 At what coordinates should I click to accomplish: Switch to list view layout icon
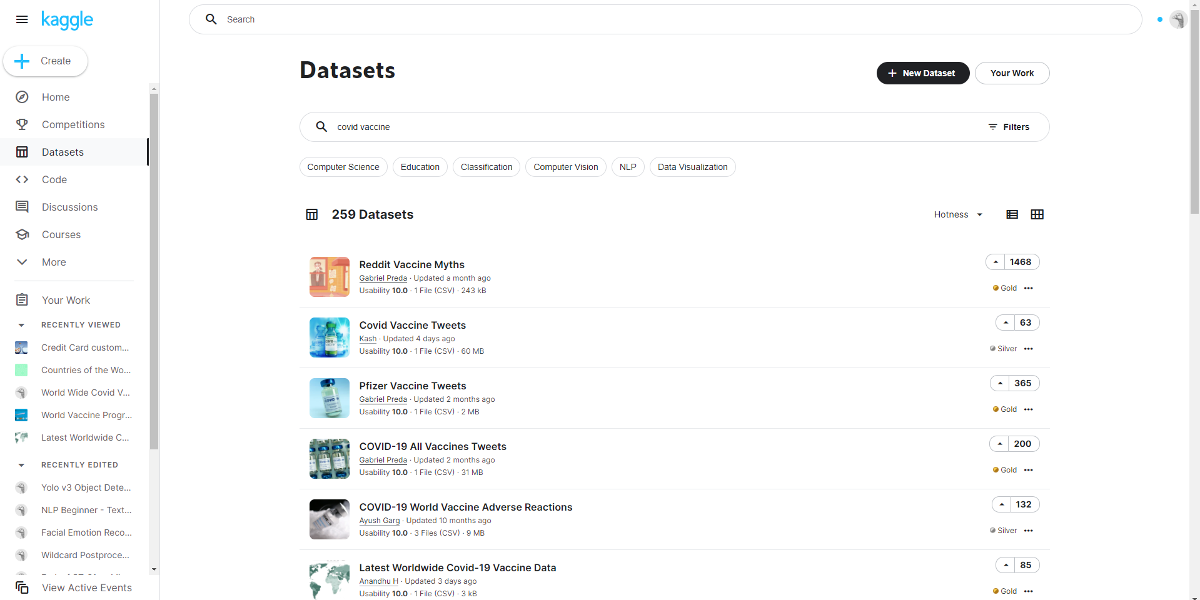(x=1012, y=214)
